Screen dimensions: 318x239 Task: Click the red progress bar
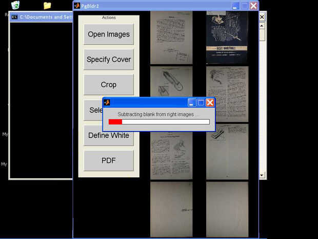(x=115, y=122)
